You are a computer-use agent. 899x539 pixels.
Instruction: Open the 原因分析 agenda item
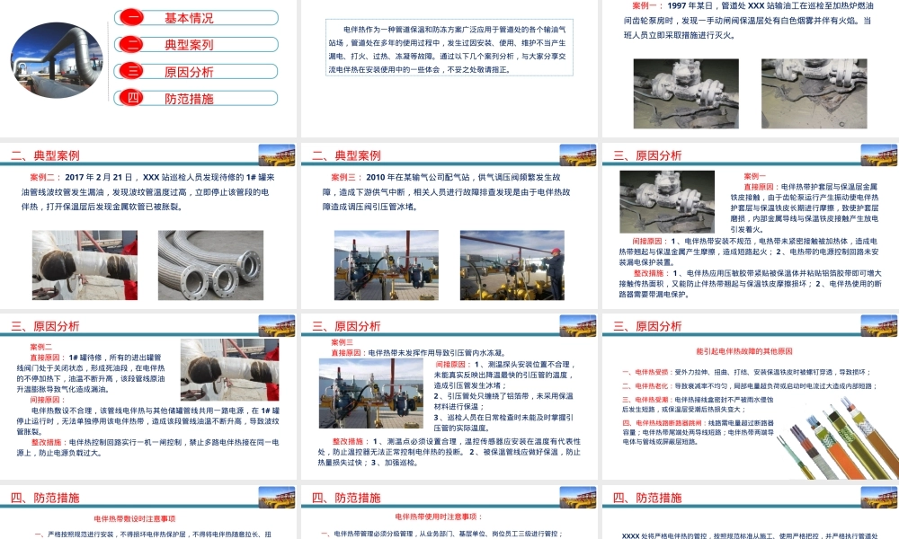(196, 71)
